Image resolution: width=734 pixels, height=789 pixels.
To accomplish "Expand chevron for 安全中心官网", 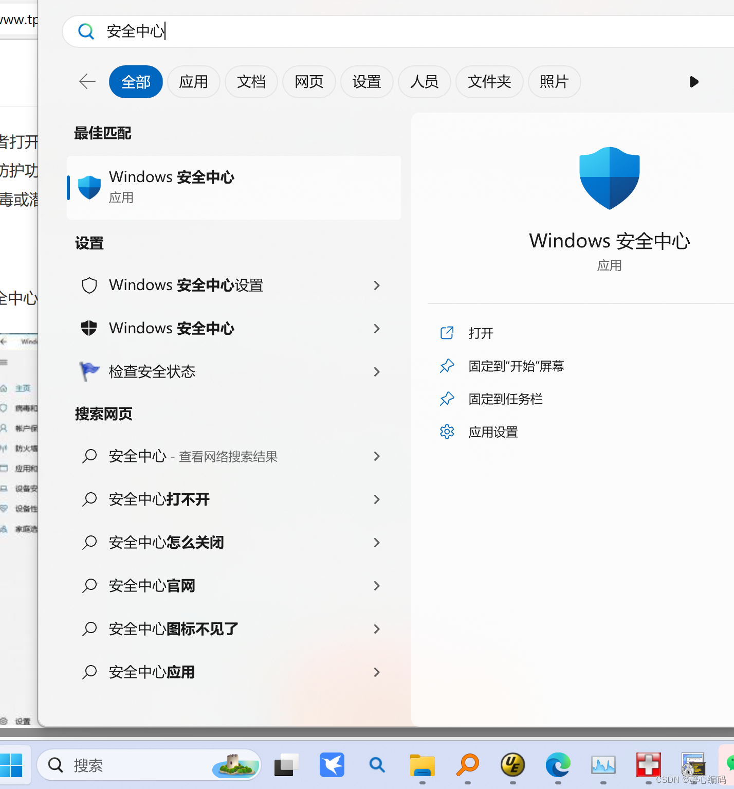I will pyautogui.click(x=377, y=586).
